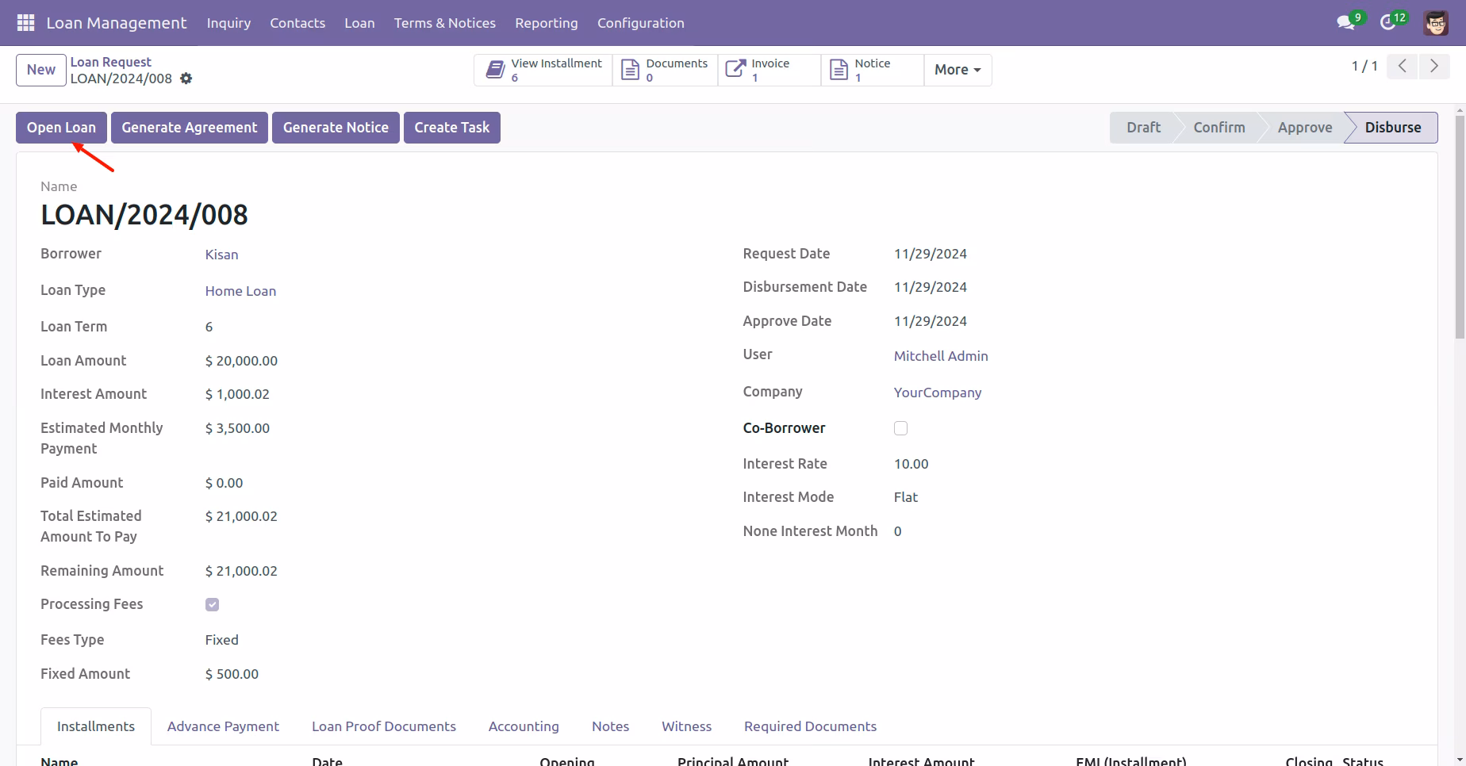Switch to the Accounting tab

524,726
